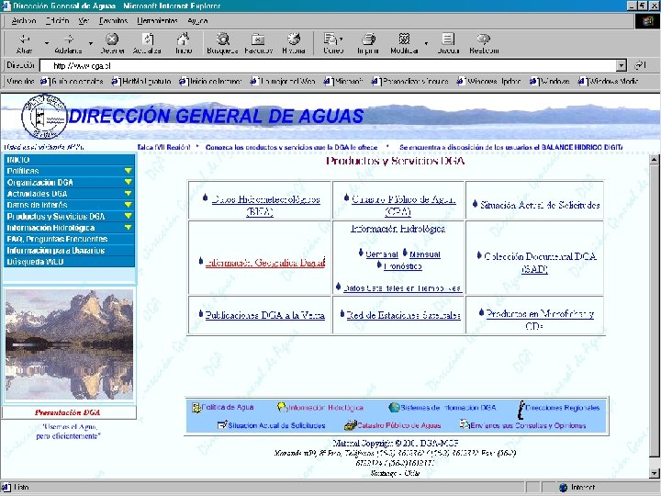Print the page with Imprimir
This screenshot has height=496, width=661.
coord(368,43)
